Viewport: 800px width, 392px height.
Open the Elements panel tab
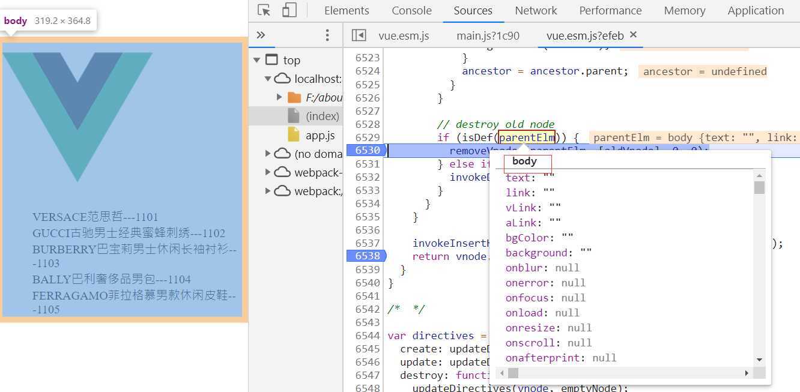[347, 10]
